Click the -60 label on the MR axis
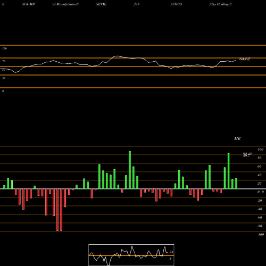Image resolution: width=266 pixels, height=266 pixels. click(x=260, y=218)
